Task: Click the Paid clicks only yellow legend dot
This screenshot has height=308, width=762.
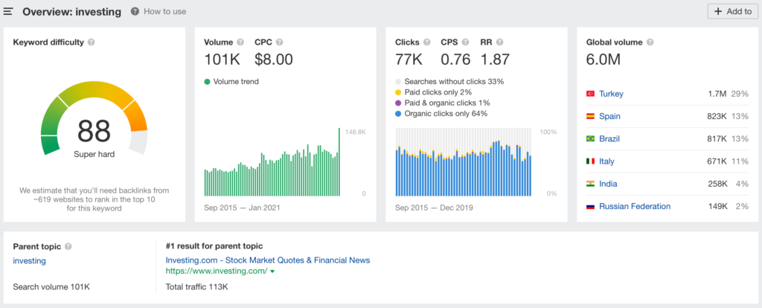Action: (x=398, y=92)
